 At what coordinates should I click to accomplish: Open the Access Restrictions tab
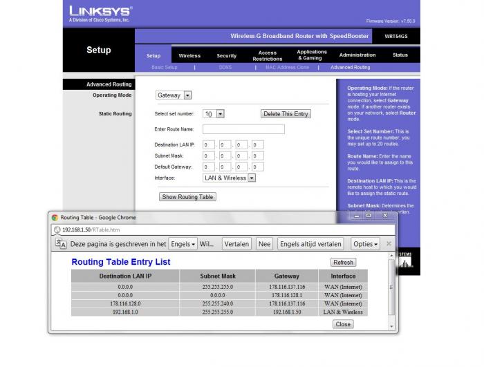[x=268, y=56]
